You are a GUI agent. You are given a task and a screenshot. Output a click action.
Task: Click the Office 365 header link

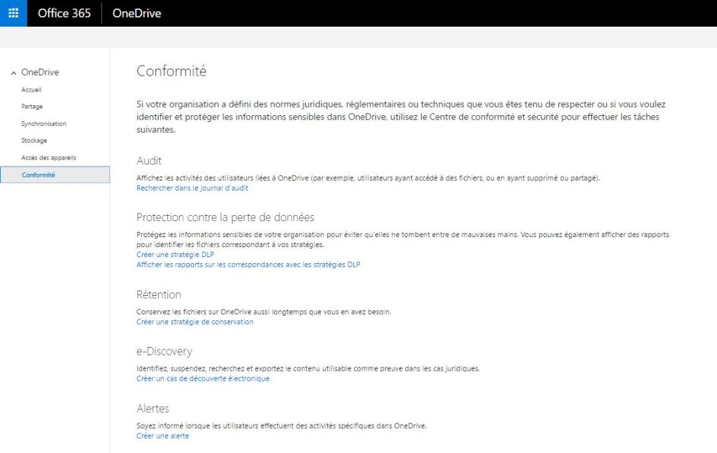[x=64, y=13]
